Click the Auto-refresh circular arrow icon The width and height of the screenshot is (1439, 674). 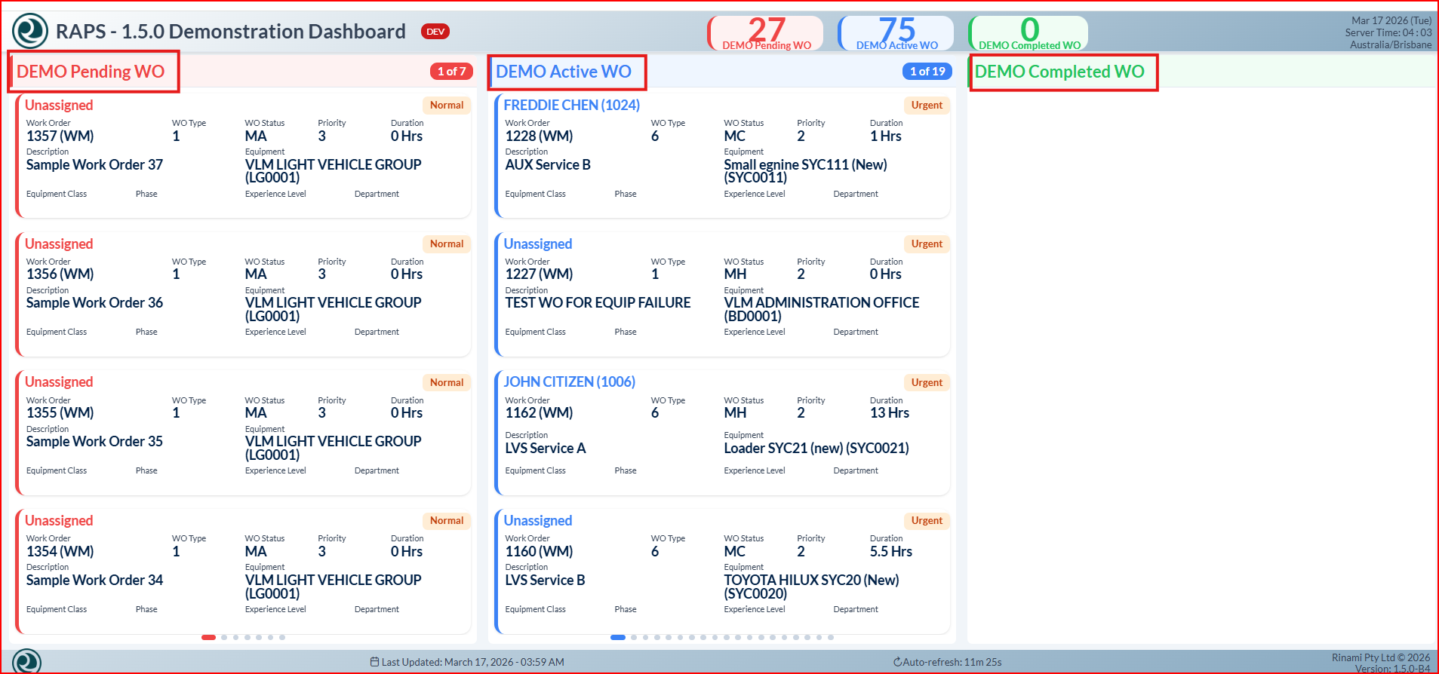[897, 662]
